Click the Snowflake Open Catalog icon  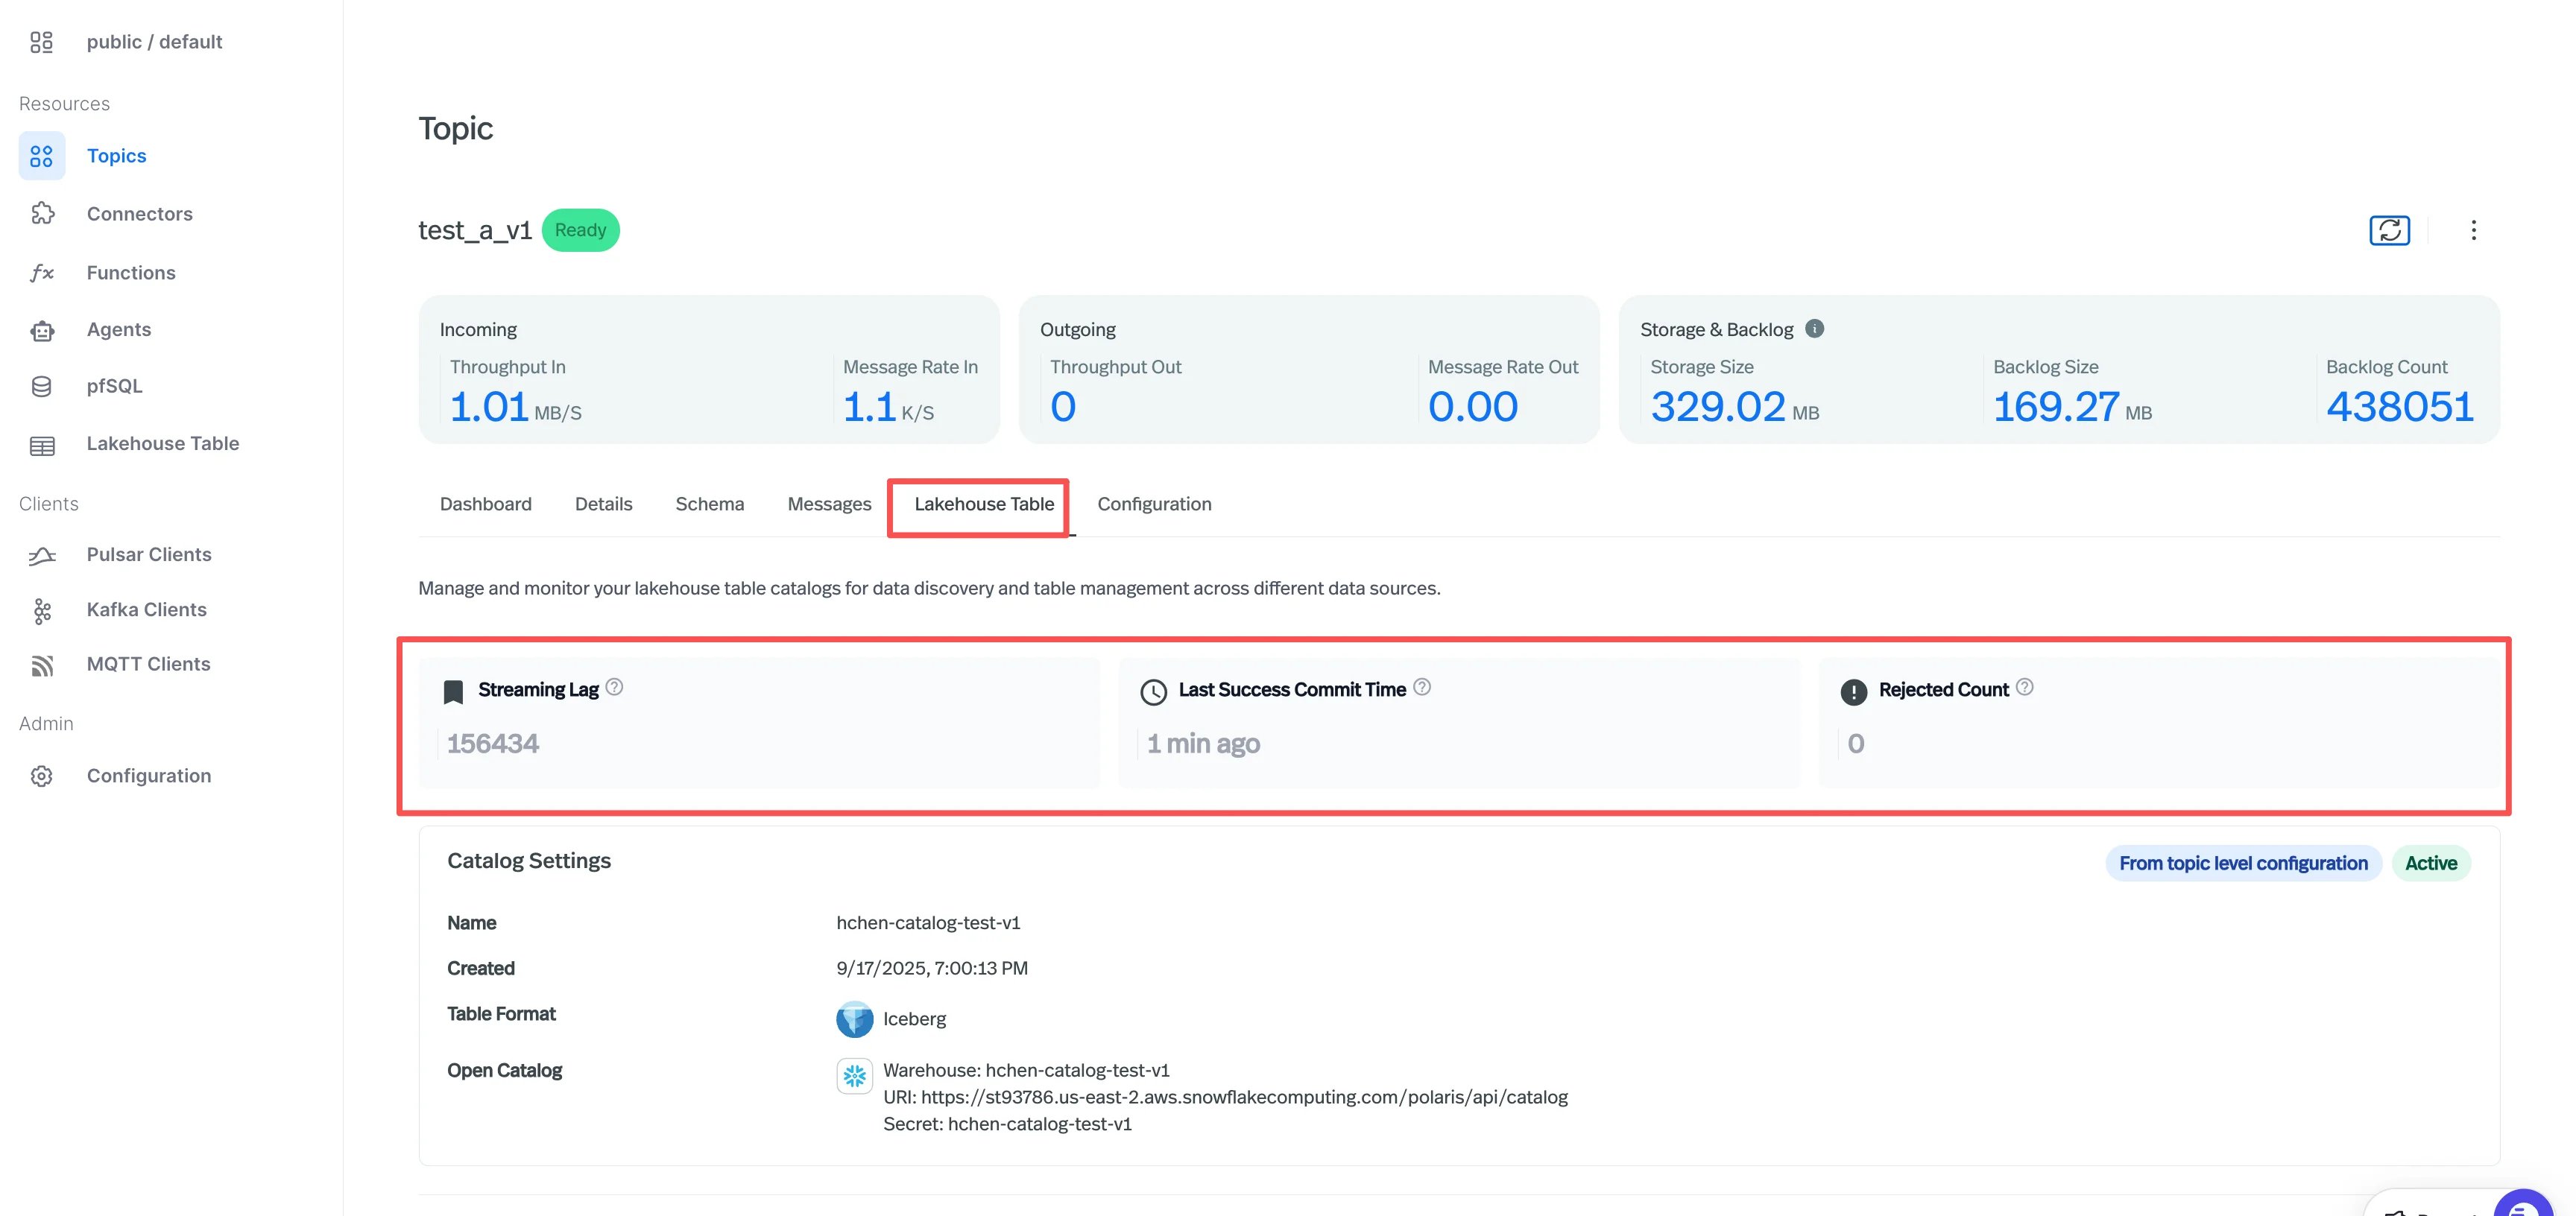tap(854, 1076)
